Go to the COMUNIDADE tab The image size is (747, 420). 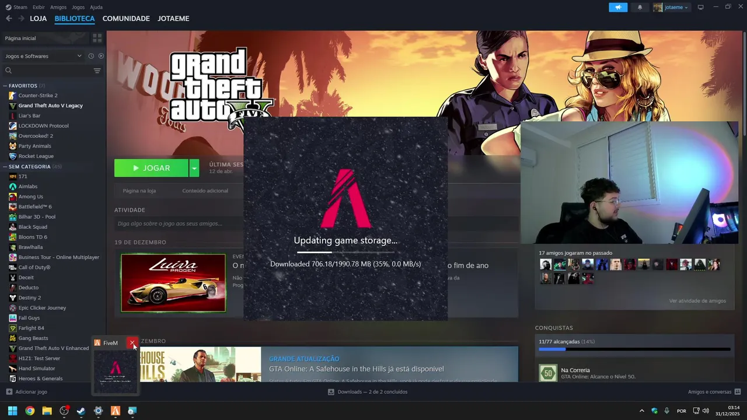click(126, 19)
